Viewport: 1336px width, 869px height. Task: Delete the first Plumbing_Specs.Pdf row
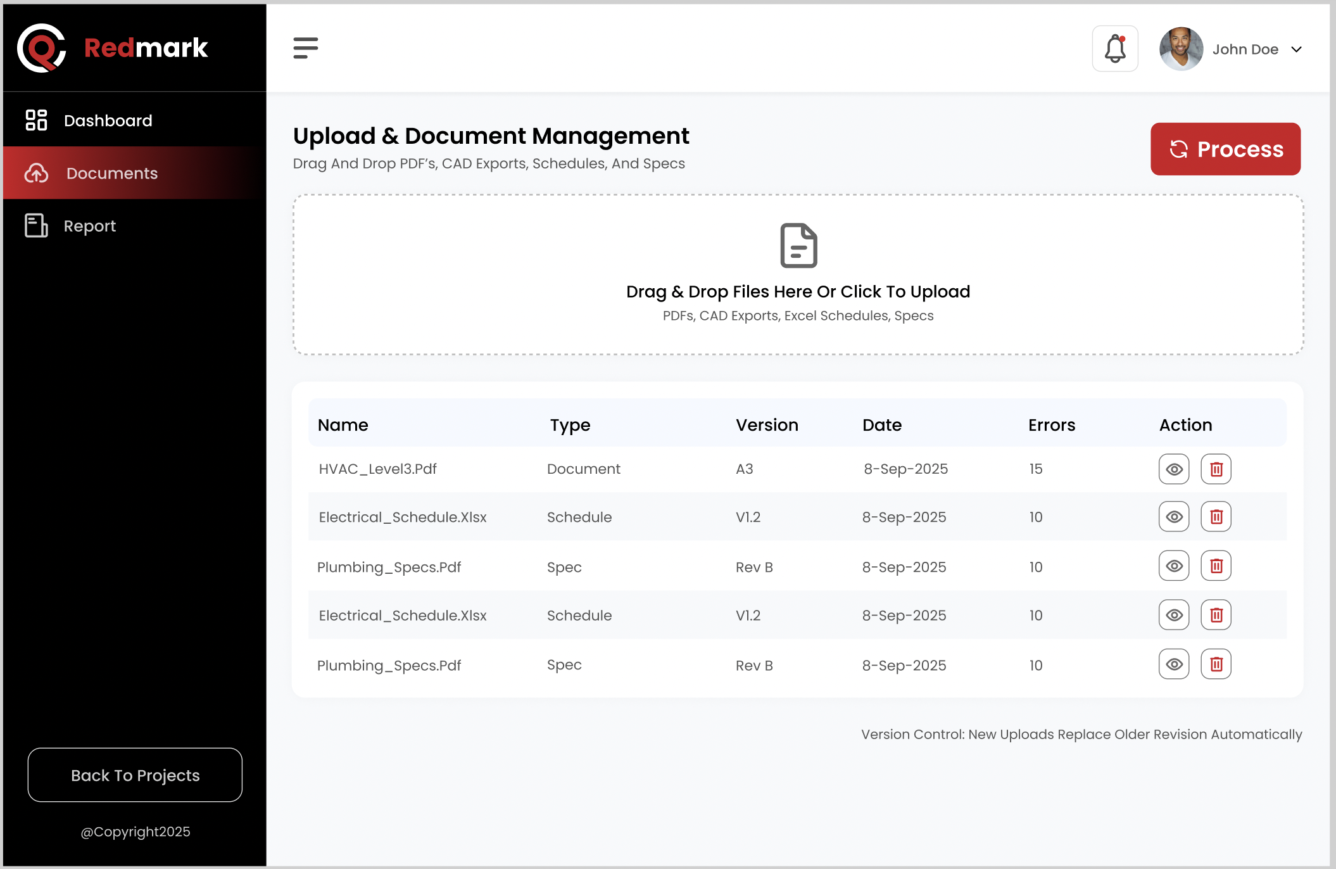point(1216,566)
